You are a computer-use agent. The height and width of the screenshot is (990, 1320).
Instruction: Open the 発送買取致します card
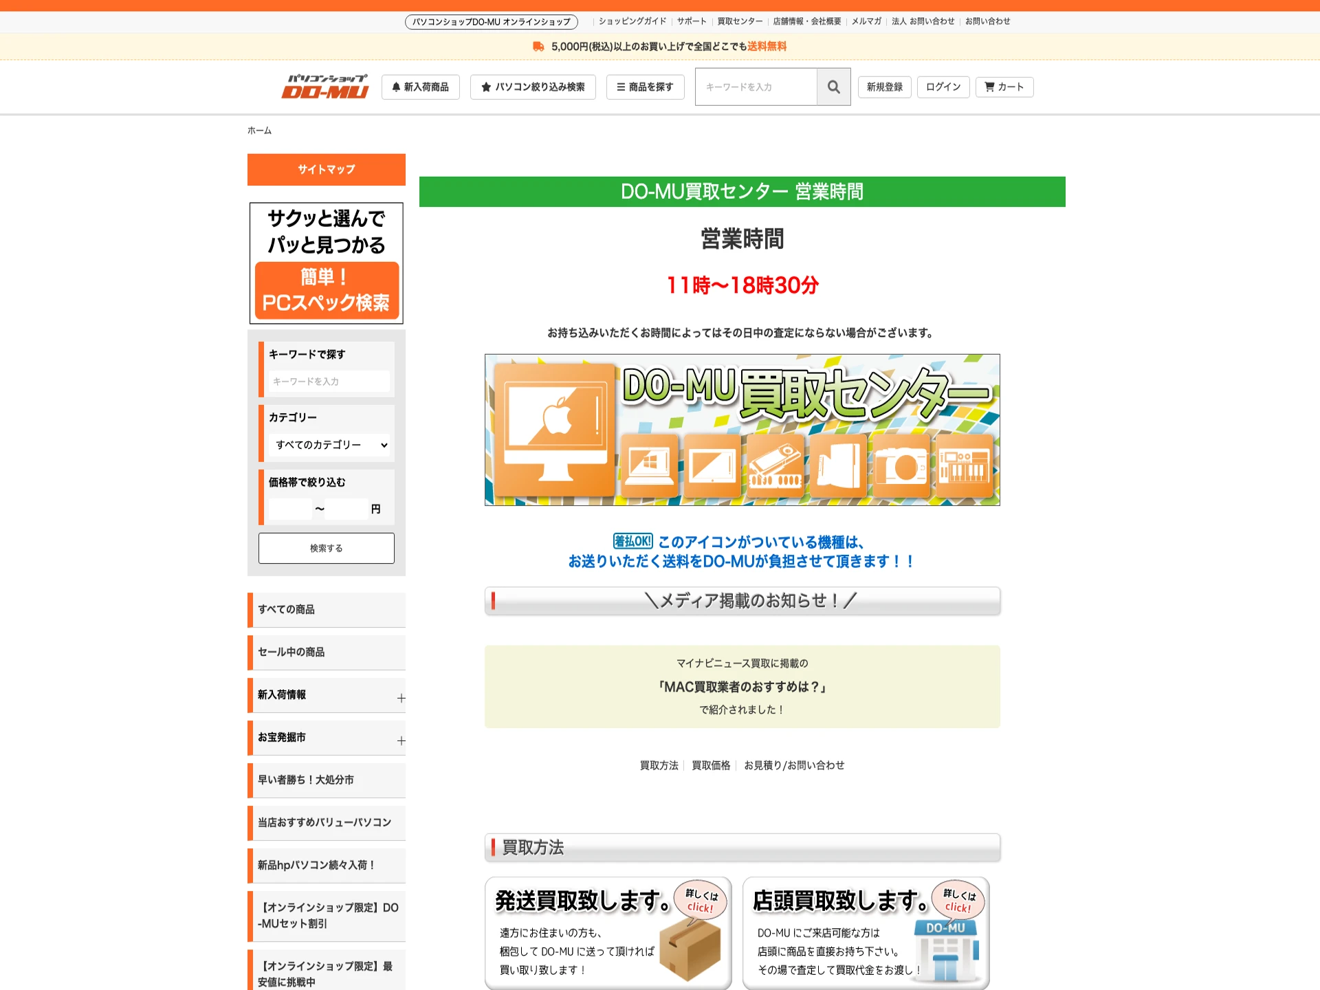coord(608,934)
